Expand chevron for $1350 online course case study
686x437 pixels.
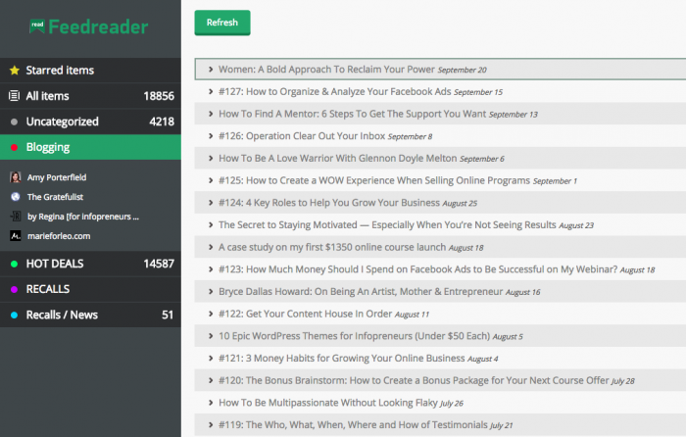click(211, 247)
